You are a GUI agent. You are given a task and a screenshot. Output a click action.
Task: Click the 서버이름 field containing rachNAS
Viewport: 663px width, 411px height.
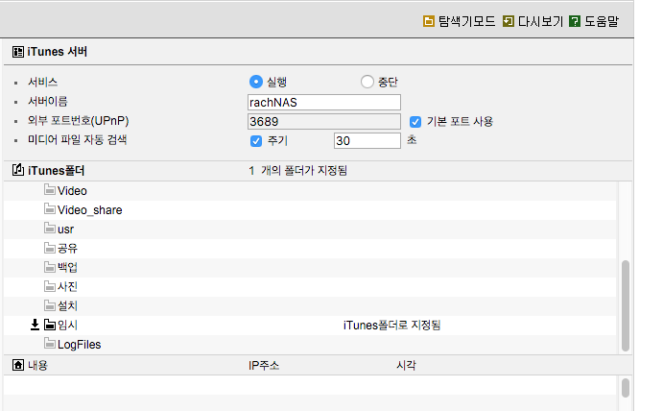[324, 103]
